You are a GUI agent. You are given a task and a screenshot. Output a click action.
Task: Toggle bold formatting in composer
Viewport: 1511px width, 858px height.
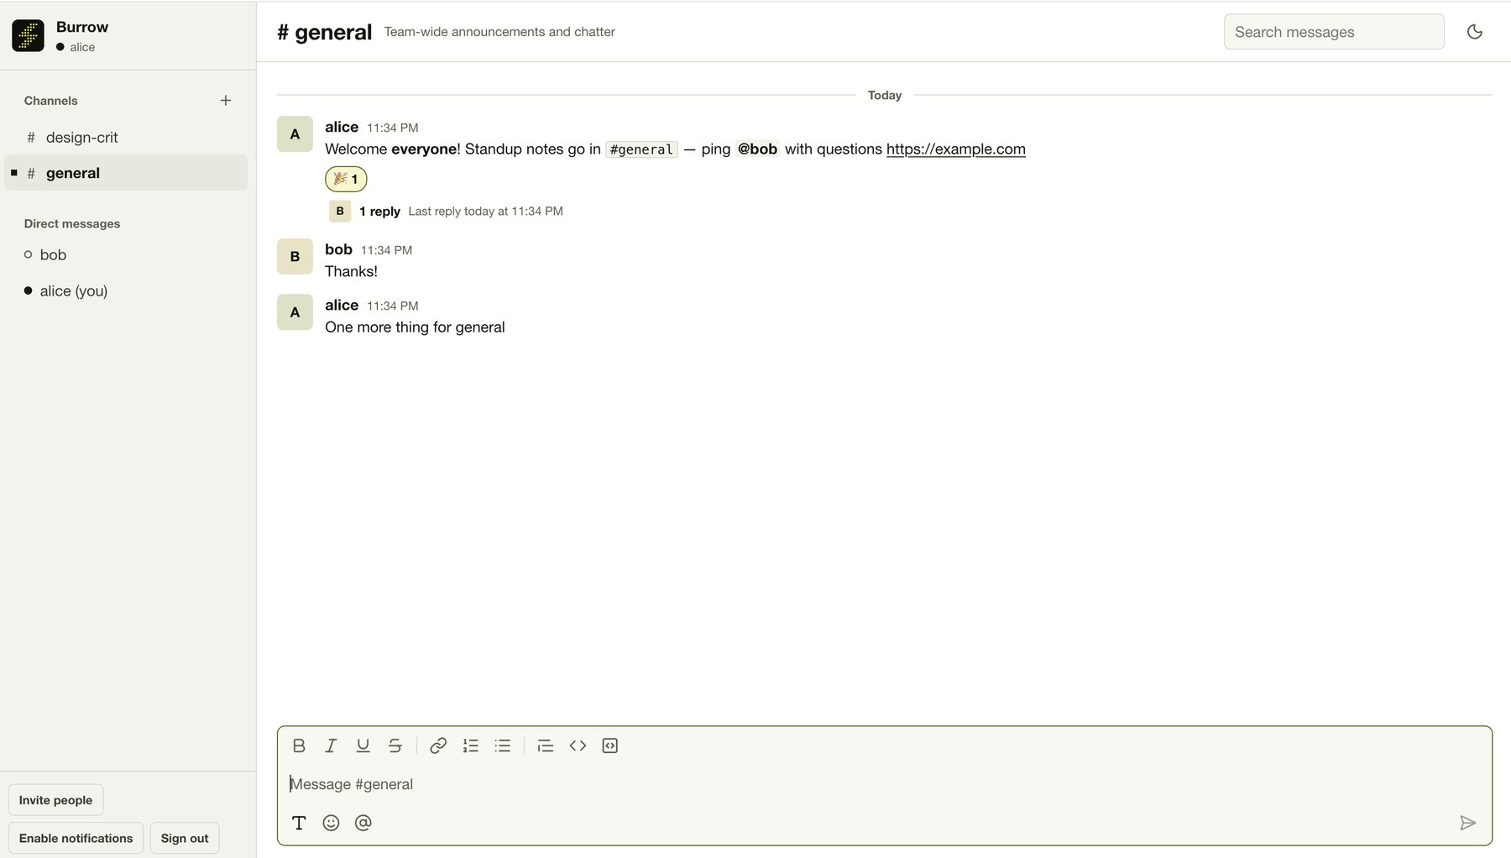(299, 746)
